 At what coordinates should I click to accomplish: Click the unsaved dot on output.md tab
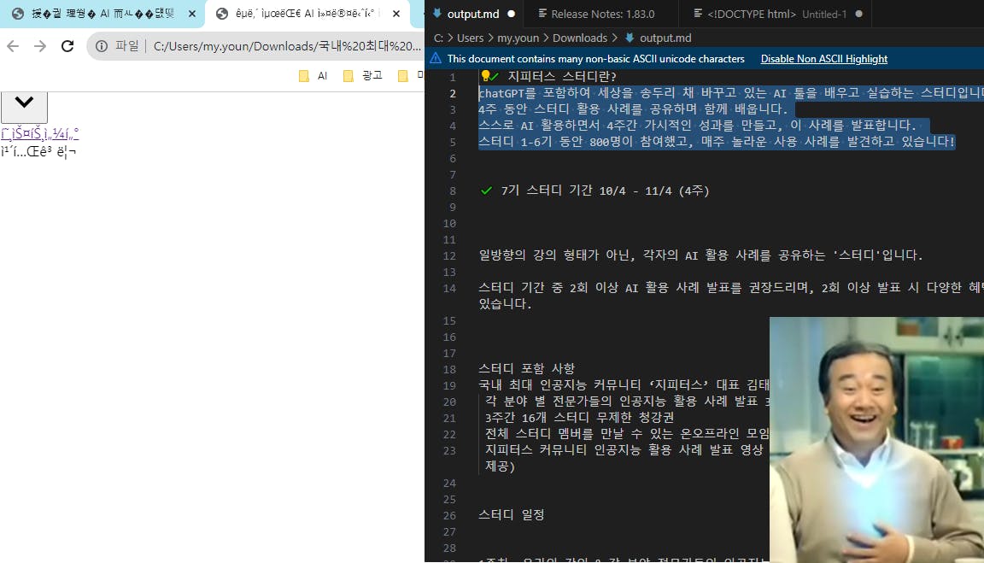click(x=512, y=14)
